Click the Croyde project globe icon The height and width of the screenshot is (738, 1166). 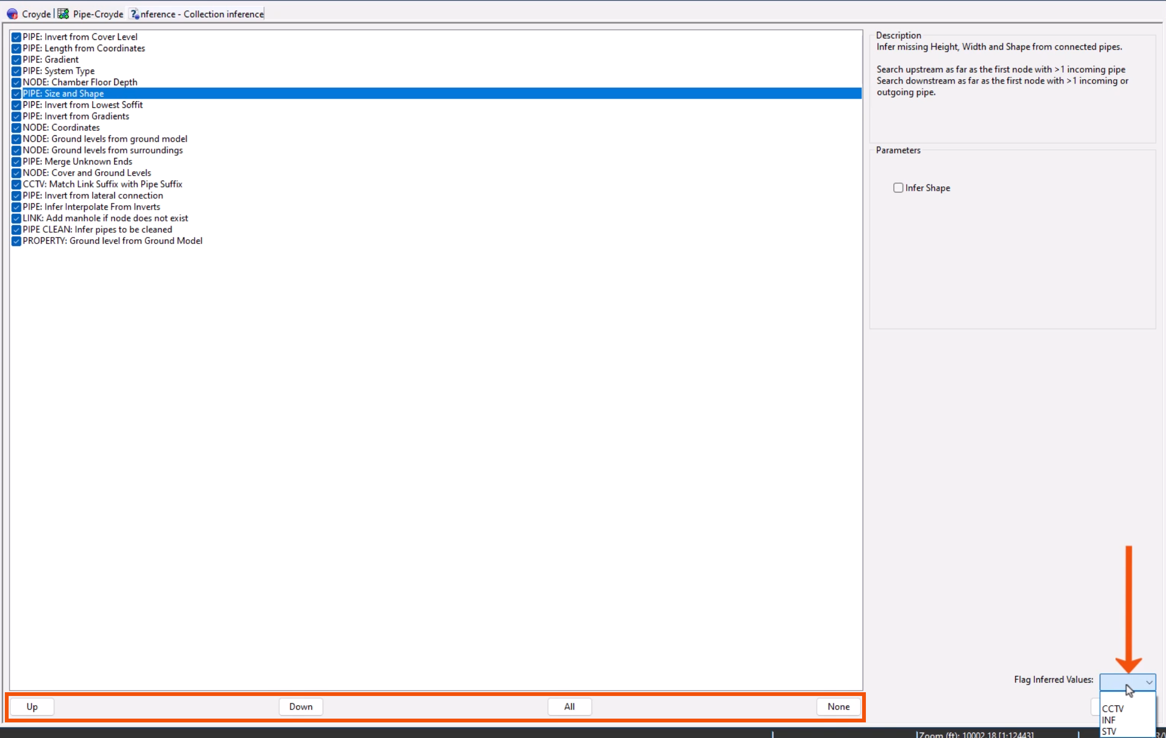point(12,13)
